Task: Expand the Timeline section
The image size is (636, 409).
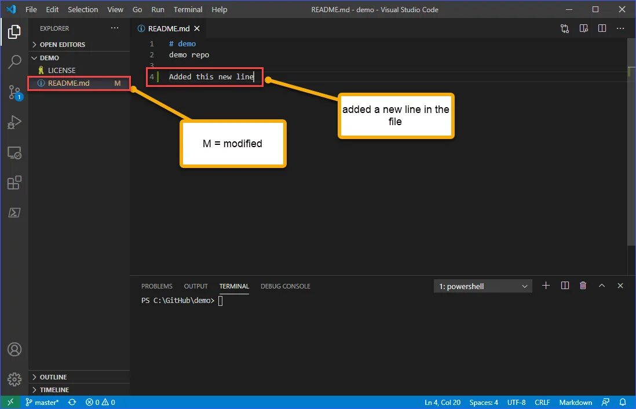Action: [79, 389]
